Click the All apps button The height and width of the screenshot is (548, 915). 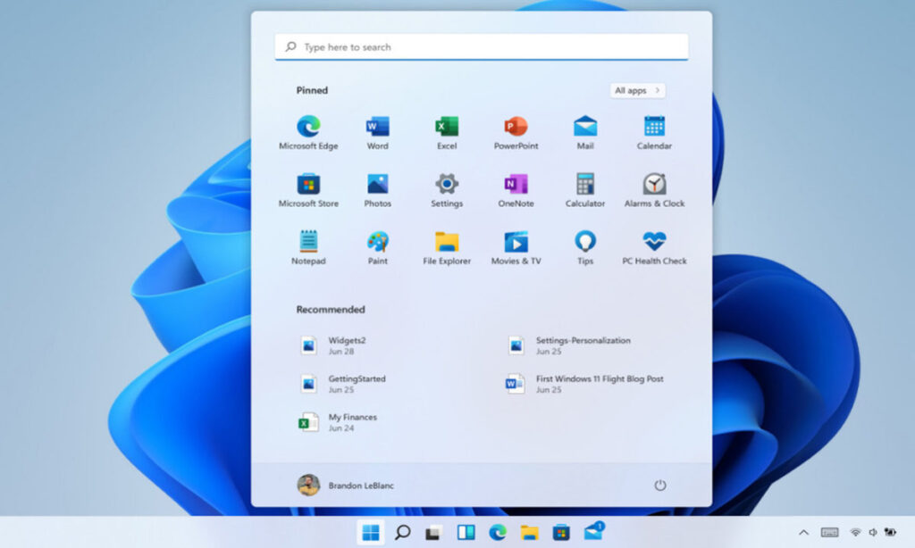637,90
